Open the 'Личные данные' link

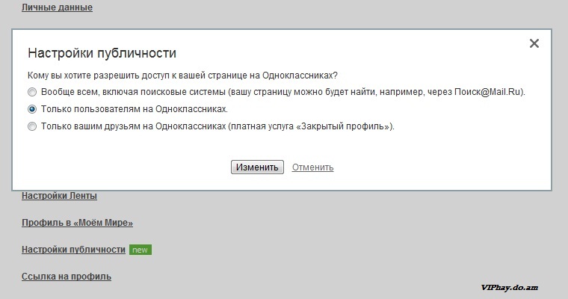tap(57, 7)
